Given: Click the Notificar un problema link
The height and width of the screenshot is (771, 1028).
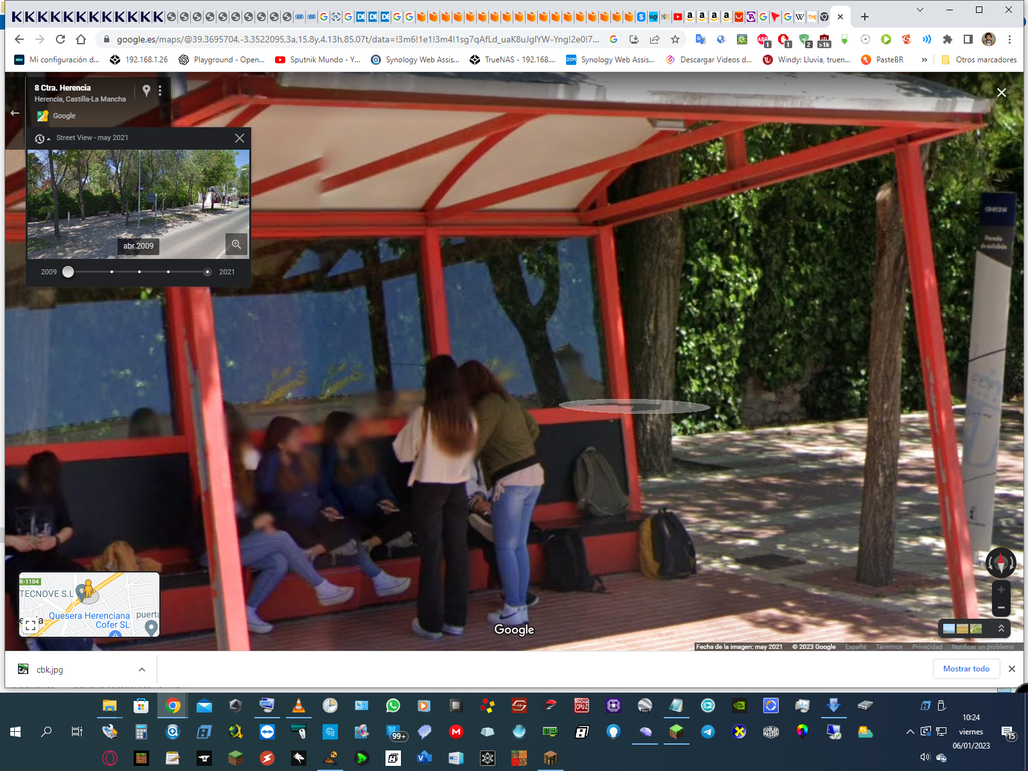Looking at the screenshot, I should tap(982, 647).
